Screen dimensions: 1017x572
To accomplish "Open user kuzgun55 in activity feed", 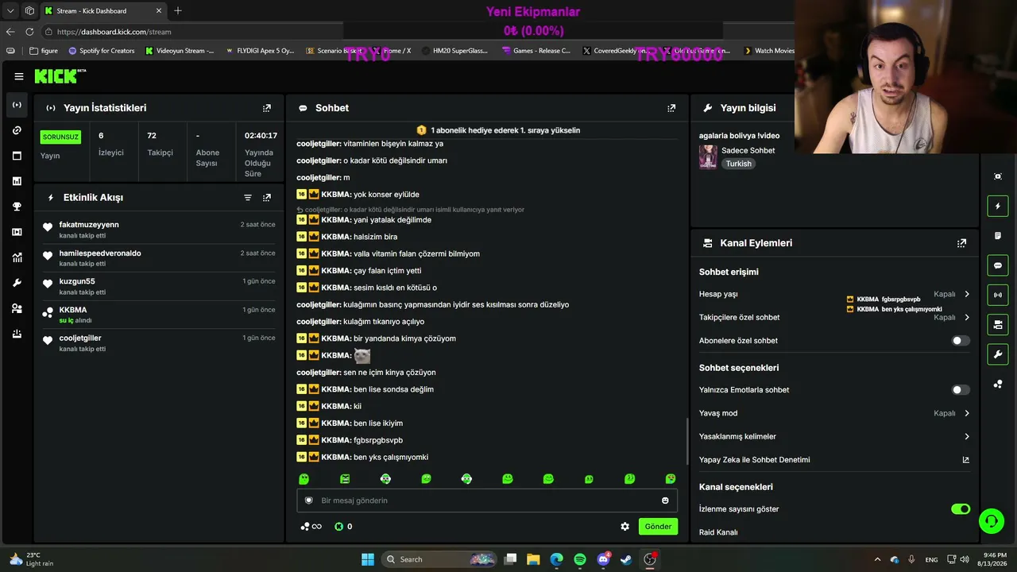I will 77,281.
